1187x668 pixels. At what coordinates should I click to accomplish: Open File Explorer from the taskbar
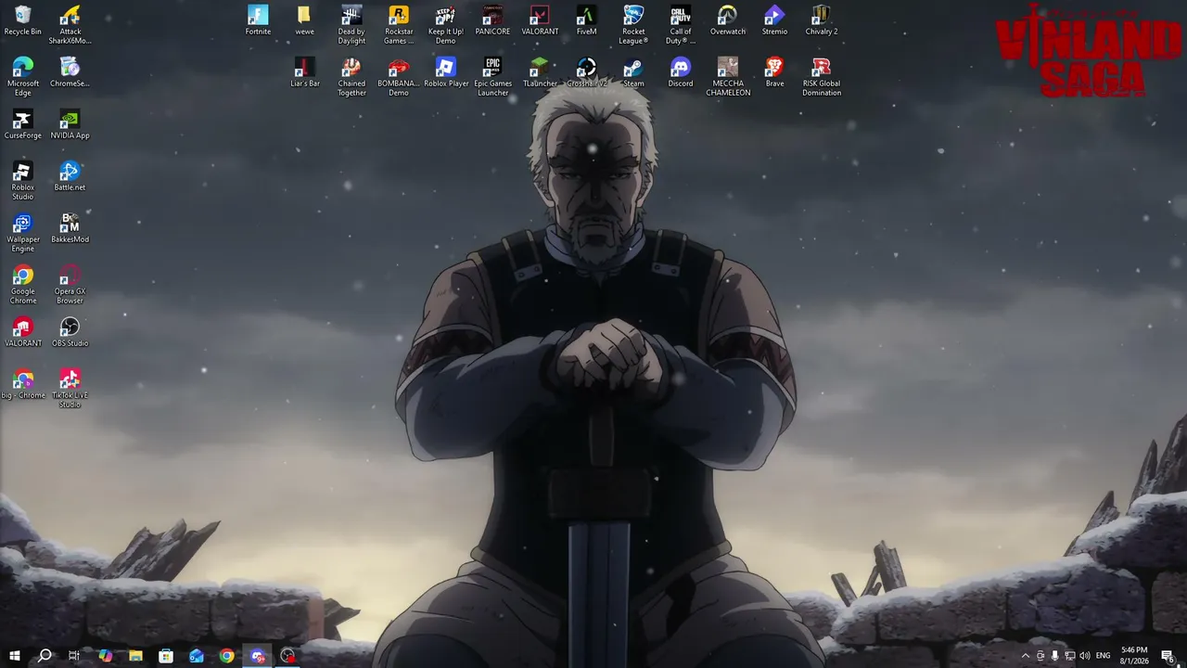pyautogui.click(x=135, y=656)
